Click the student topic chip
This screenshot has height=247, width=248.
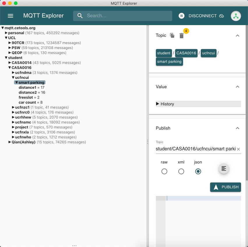coord(164,53)
